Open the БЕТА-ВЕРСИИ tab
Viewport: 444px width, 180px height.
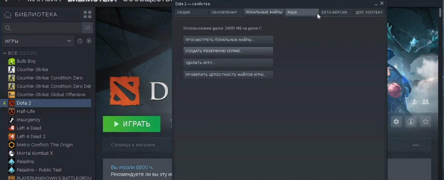pos(336,12)
